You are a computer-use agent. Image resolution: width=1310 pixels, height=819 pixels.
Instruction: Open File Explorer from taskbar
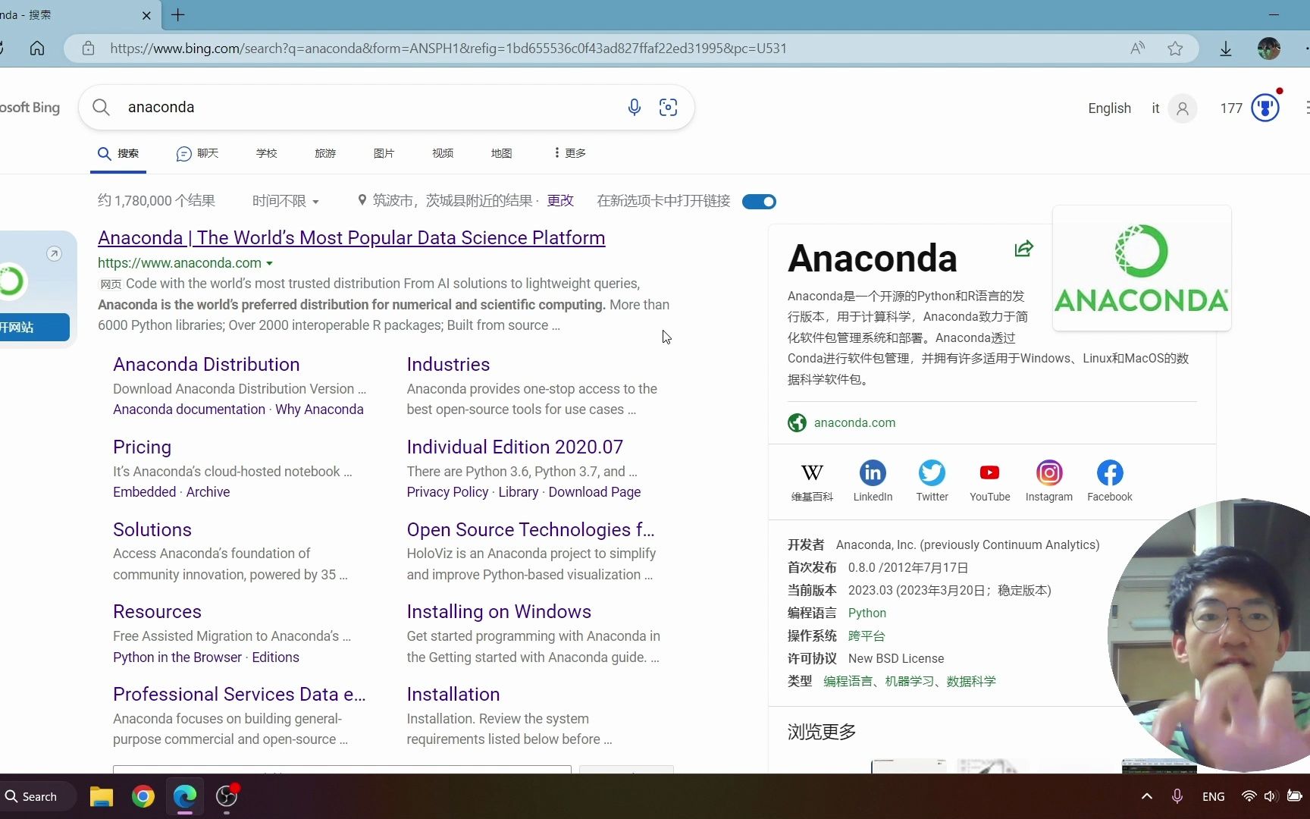click(x=102, y=796)
